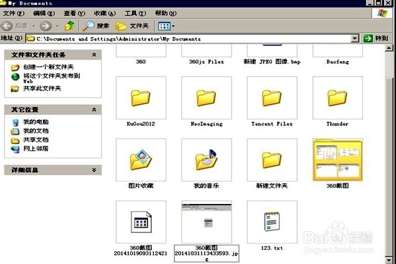Viewport: 396px width, 264px height.
Task: Click the My Documents title bar folder icon
Action: click(3, 3)
